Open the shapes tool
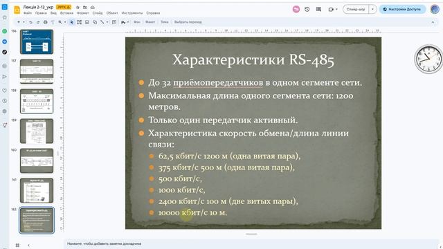443x249 pixels. coord(95,22)
